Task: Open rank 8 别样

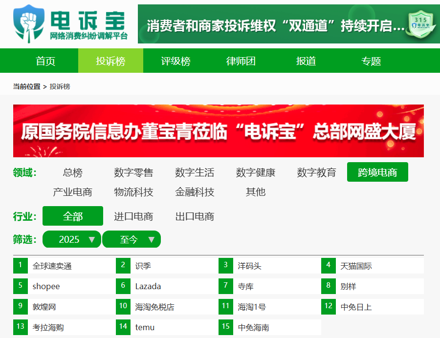Action: click(373, 286)
